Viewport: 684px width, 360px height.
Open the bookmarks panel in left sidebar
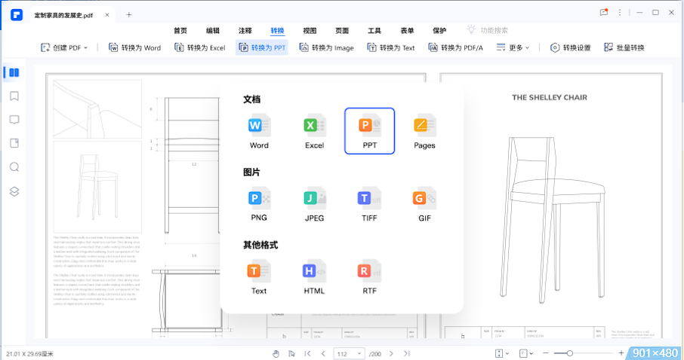click(x=14, y=96)
